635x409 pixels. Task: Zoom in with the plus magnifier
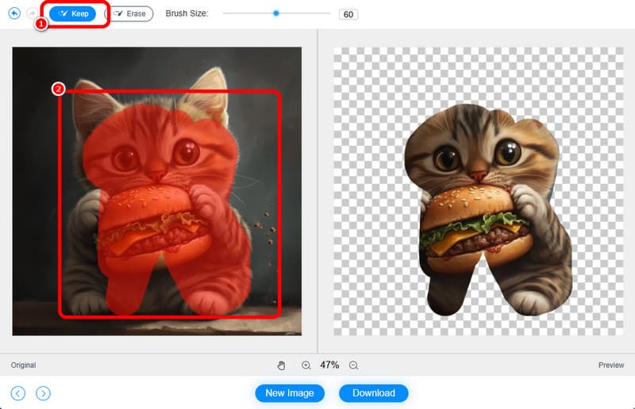click(306, 365)
